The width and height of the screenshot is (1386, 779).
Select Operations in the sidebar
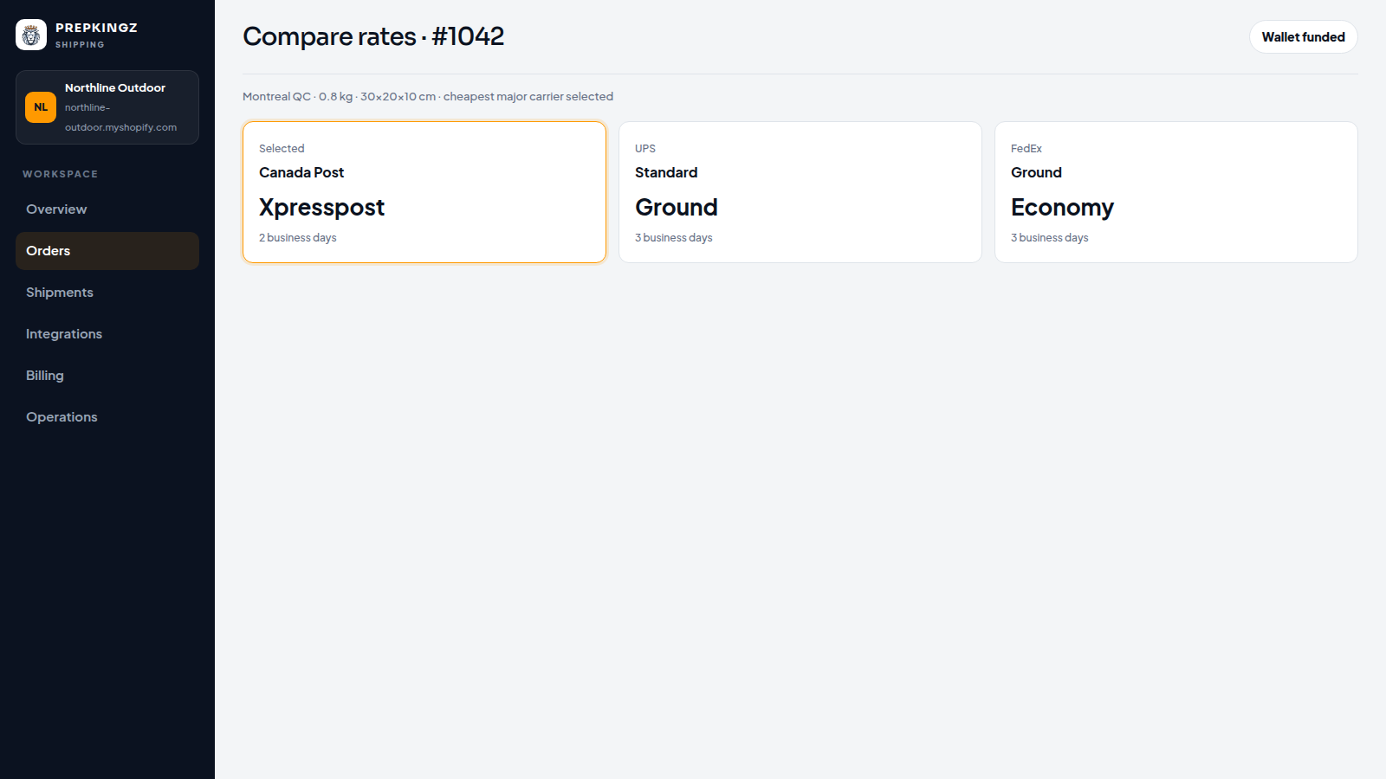coord(107,417)
